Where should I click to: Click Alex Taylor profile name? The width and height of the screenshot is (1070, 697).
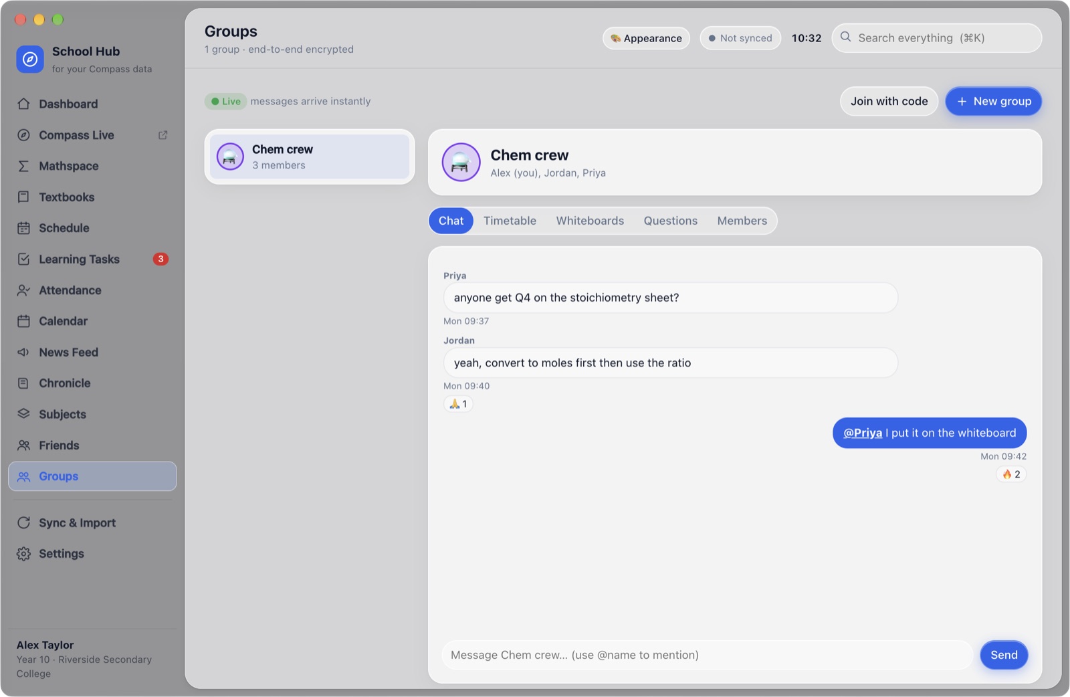click(x=45, y=645)
